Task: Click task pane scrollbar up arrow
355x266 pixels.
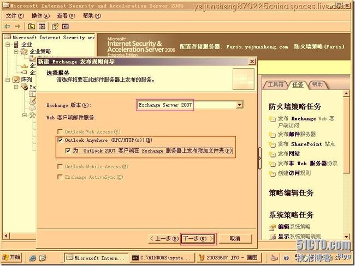Action: click(346, 93)
